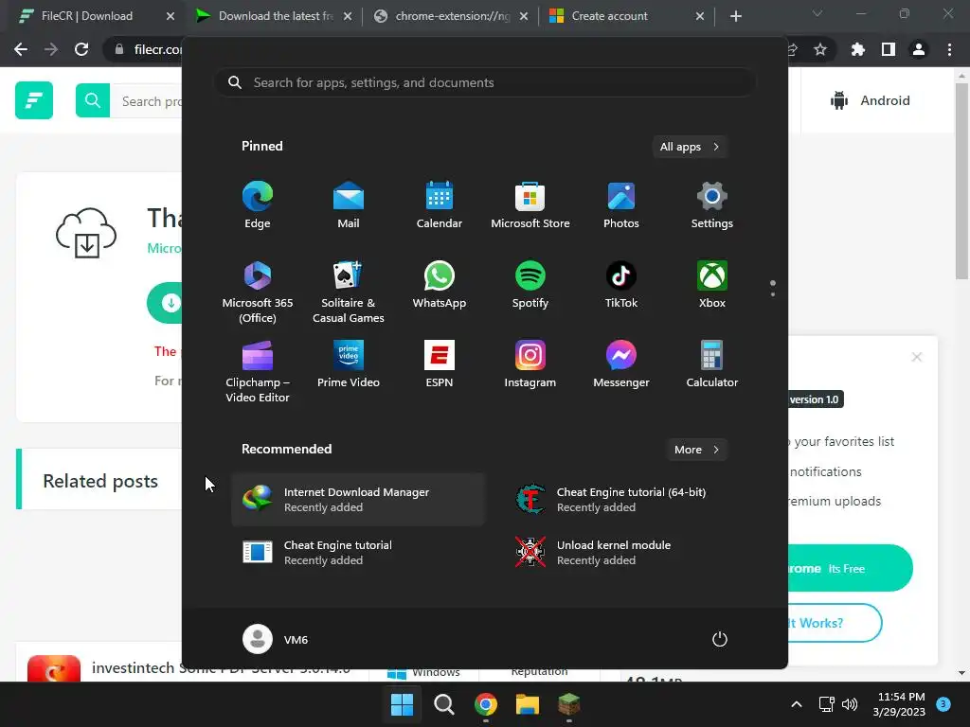Focus the Start menu search box
The width and height of the screenshot is (970, 727).
[485, 83]
